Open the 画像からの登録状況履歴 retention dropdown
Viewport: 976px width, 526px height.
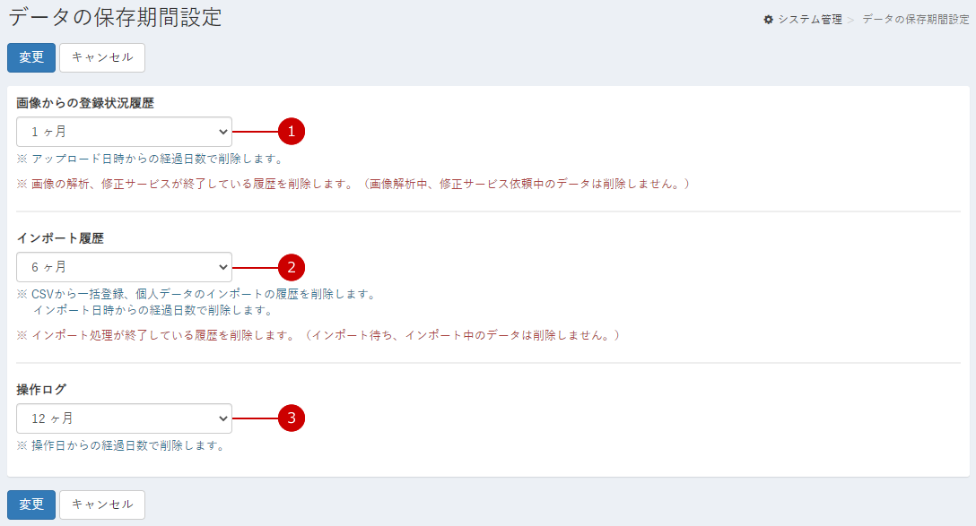coord(124,132)
